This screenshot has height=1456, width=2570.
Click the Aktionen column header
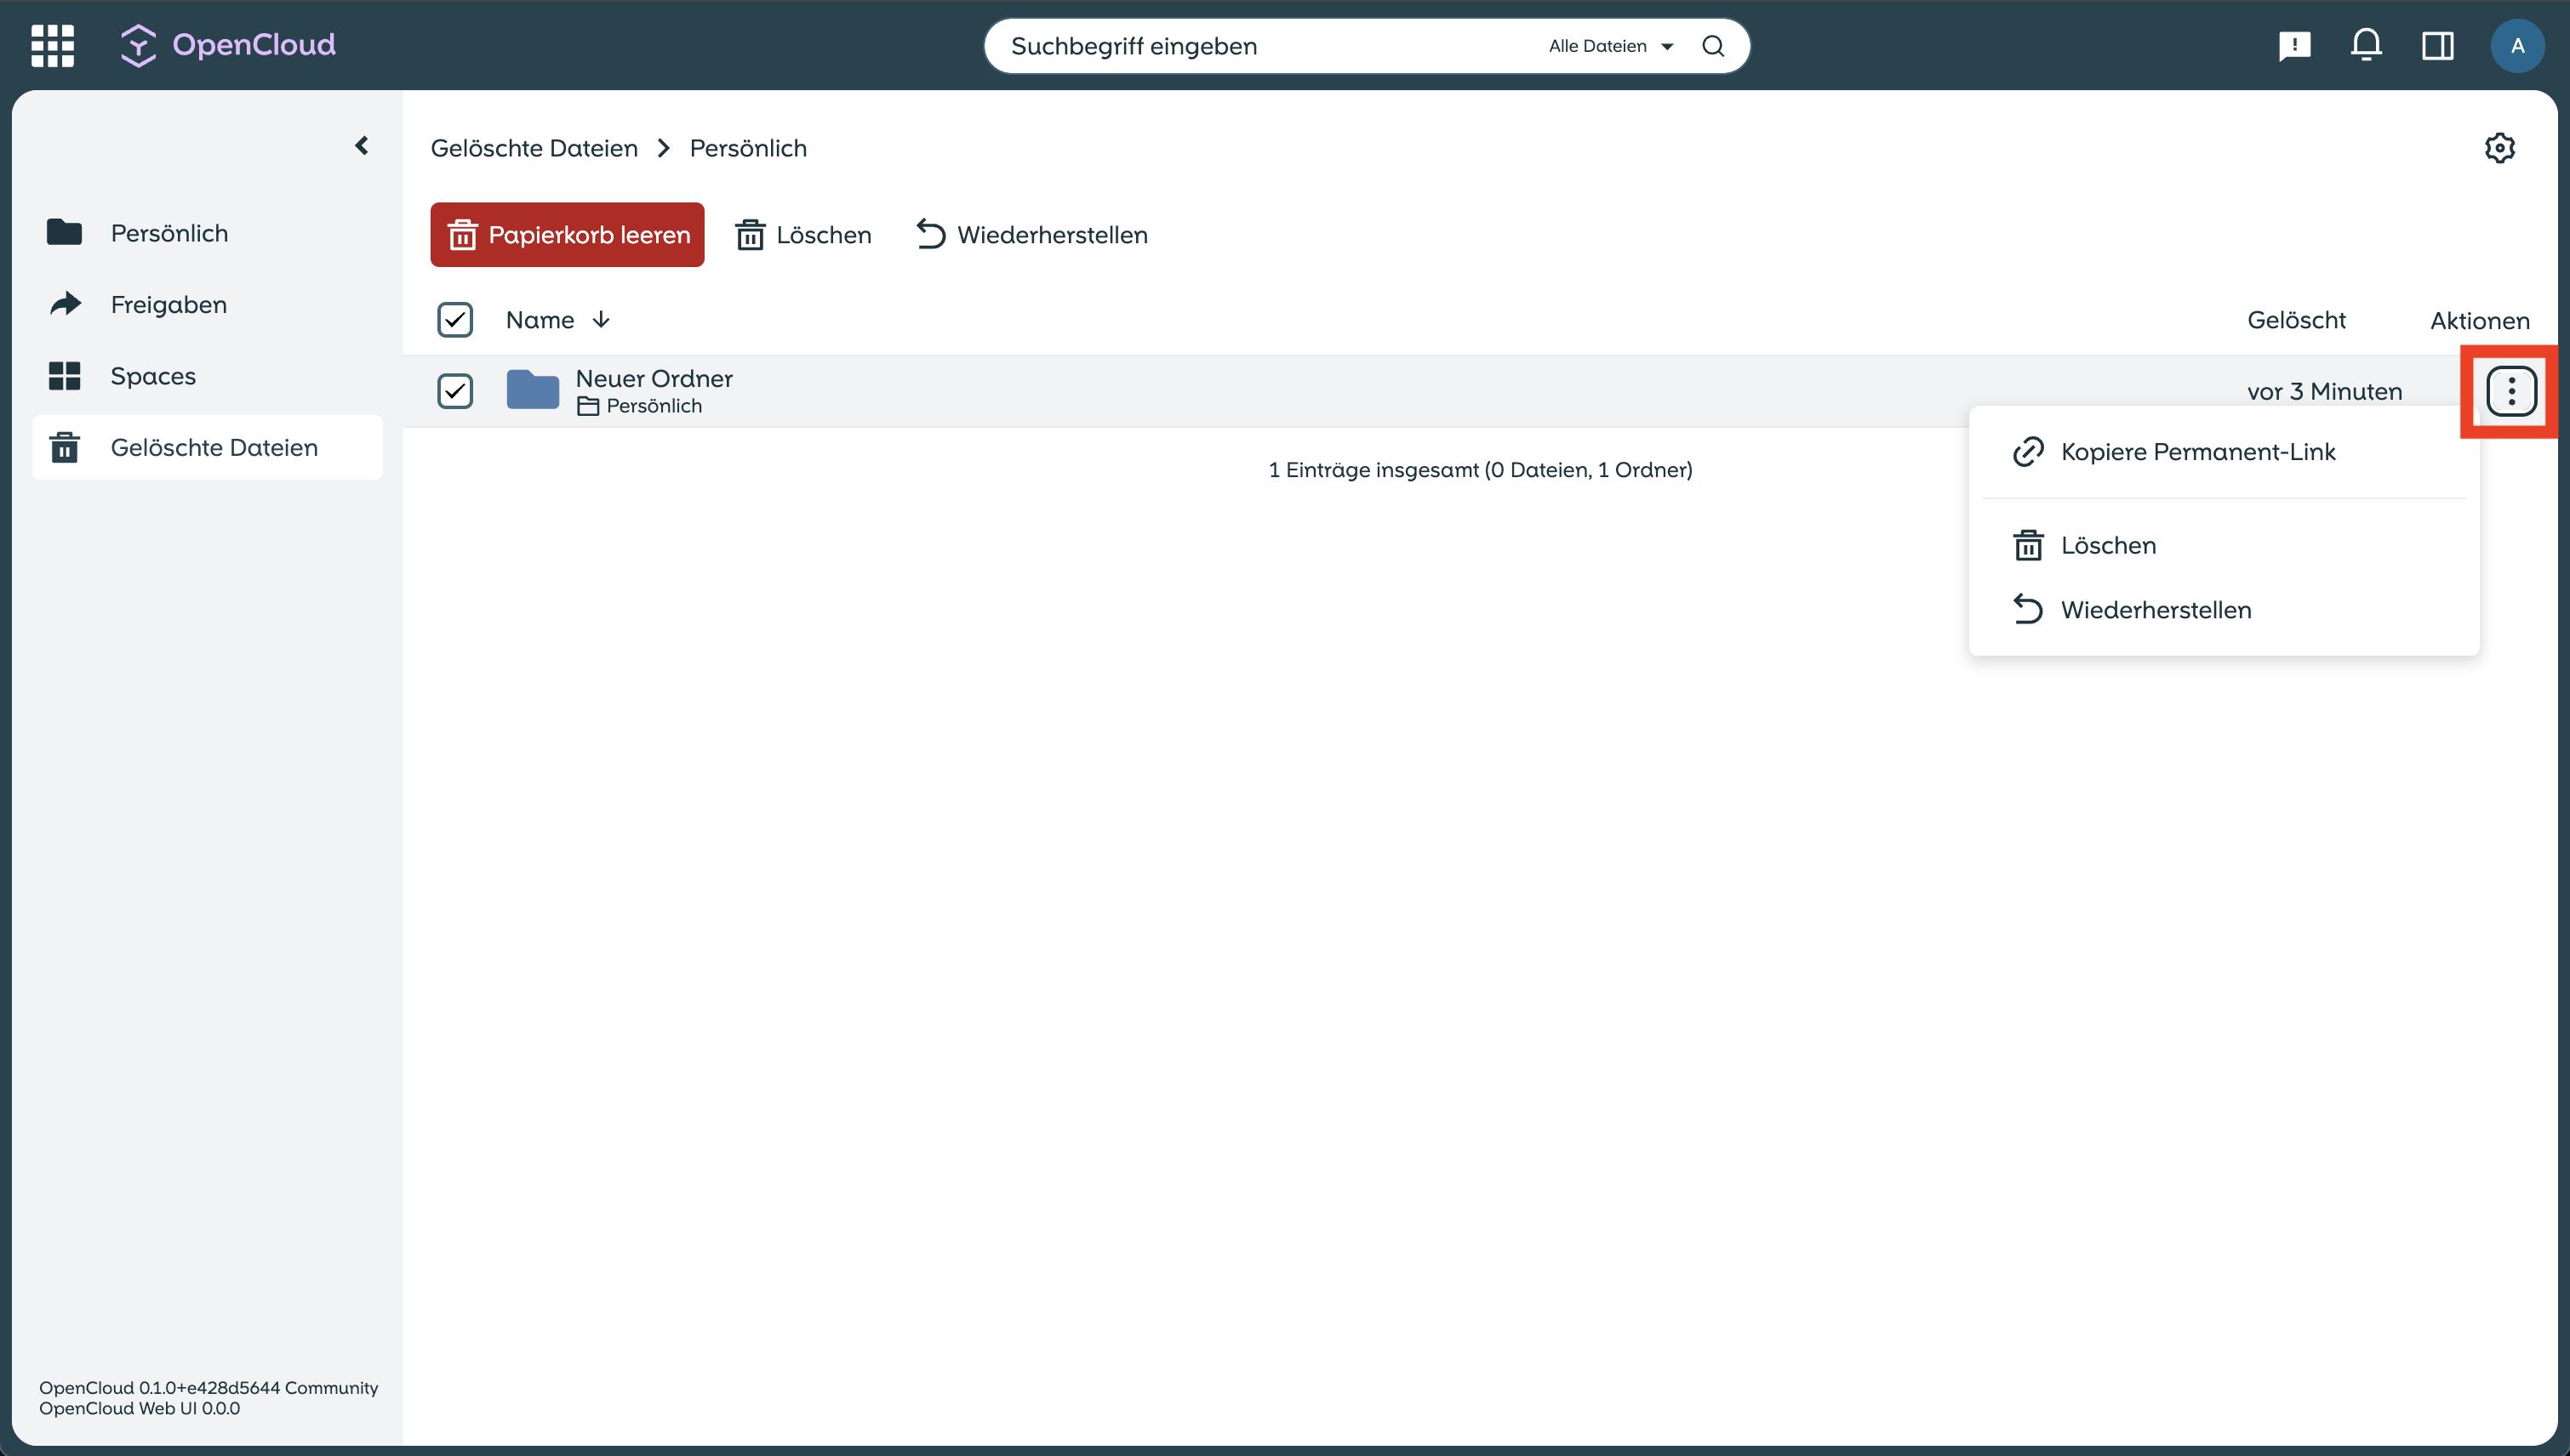[2480, 321]
